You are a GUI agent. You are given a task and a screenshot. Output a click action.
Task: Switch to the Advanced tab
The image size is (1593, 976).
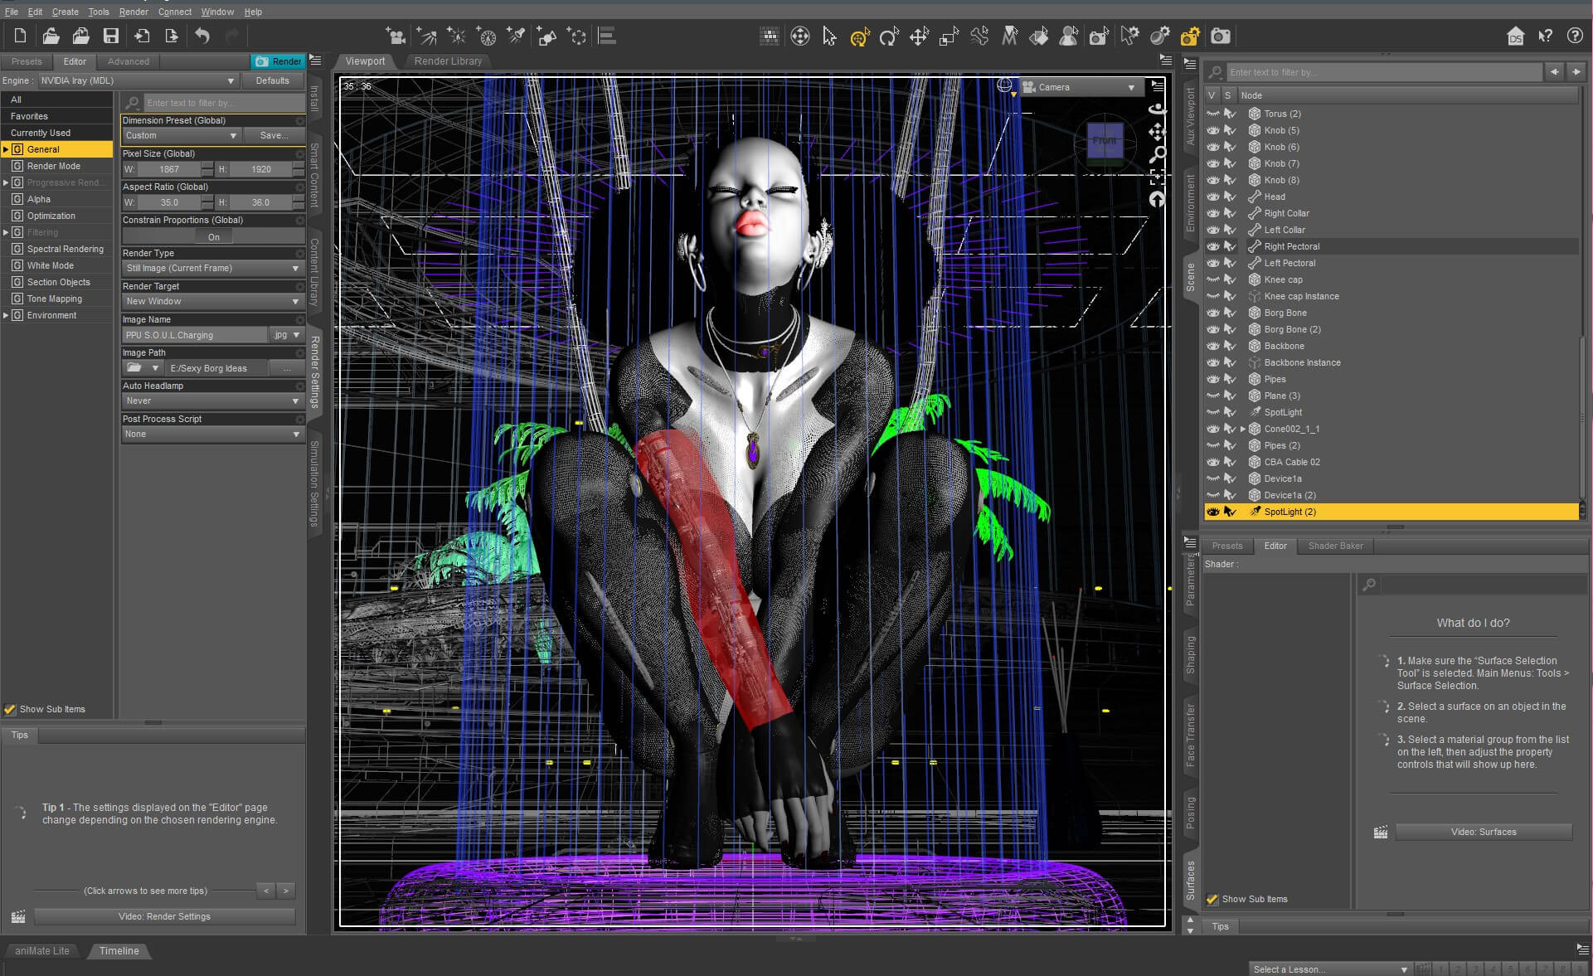click(129, 61)
